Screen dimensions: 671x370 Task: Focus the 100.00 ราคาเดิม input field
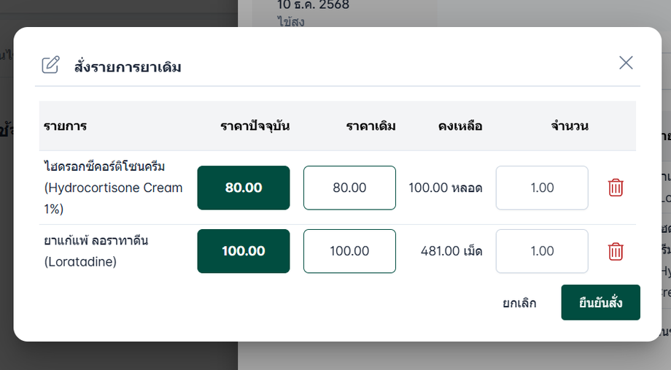(x=349, y=251)
